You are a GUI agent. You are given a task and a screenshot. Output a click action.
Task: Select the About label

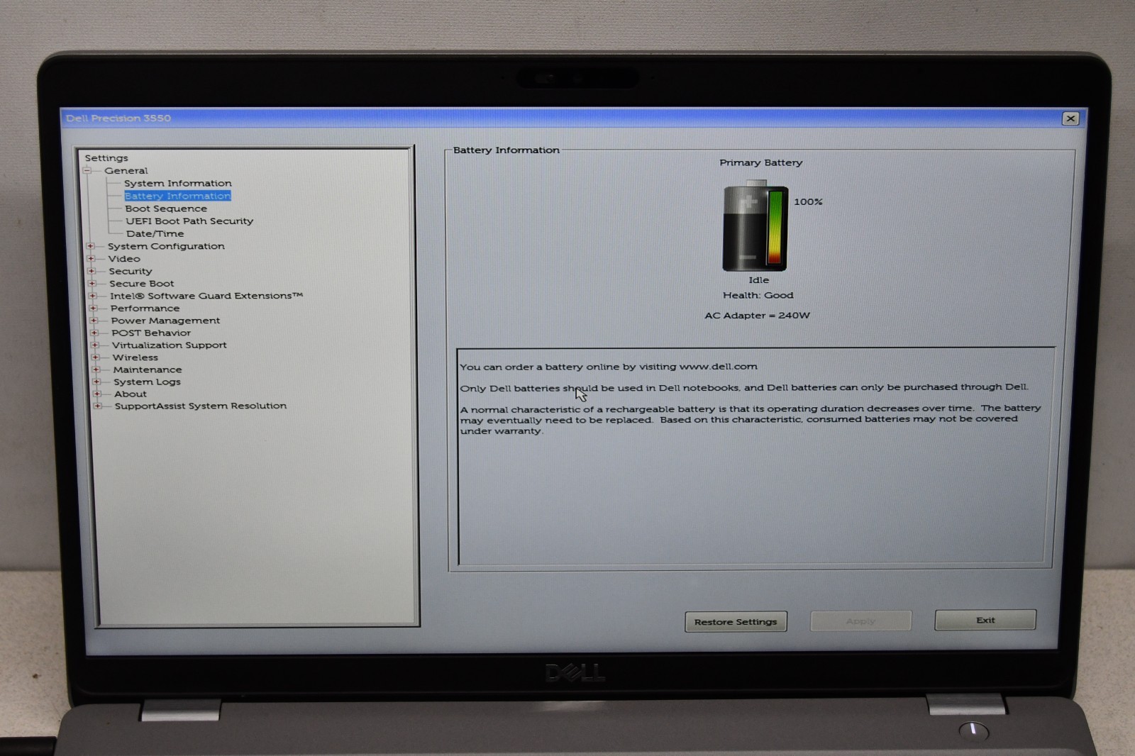(131, 394)
